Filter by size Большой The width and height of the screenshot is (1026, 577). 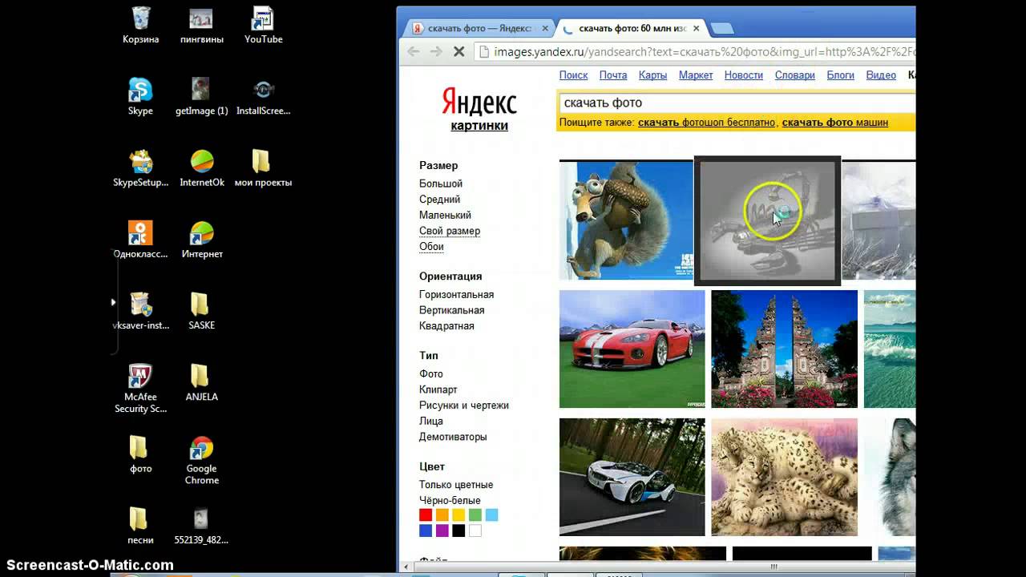point(441,184)
